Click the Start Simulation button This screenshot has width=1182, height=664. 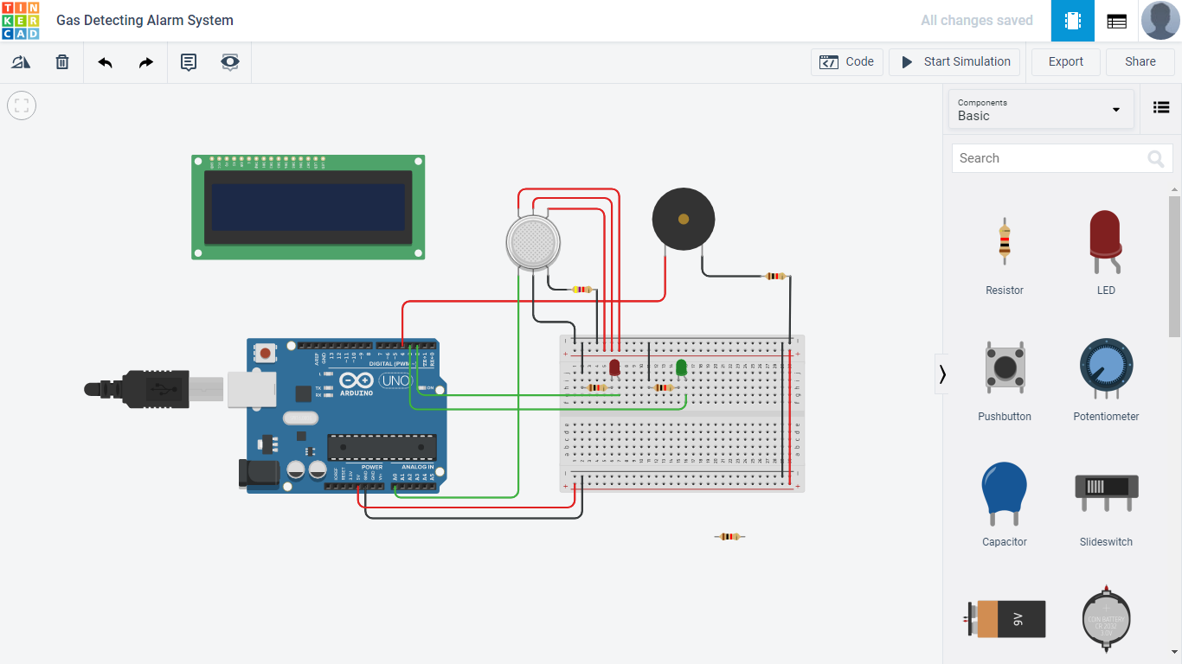(954, 61)
